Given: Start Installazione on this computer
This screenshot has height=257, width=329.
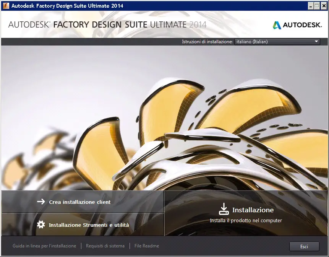Looking at the screenshot, I should click(246, 213).
